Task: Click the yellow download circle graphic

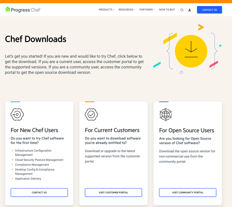Action: tap(191, 51)
